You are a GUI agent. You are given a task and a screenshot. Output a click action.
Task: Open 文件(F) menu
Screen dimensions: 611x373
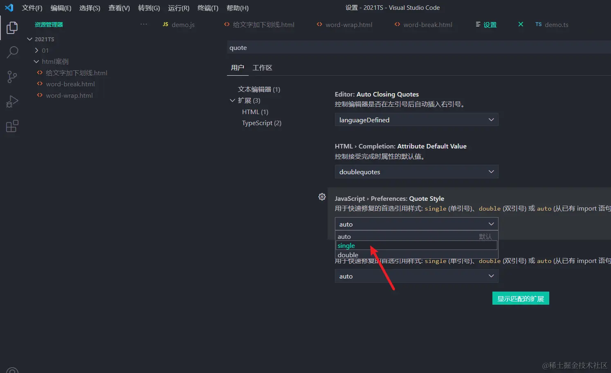click(x=32, y=8)
